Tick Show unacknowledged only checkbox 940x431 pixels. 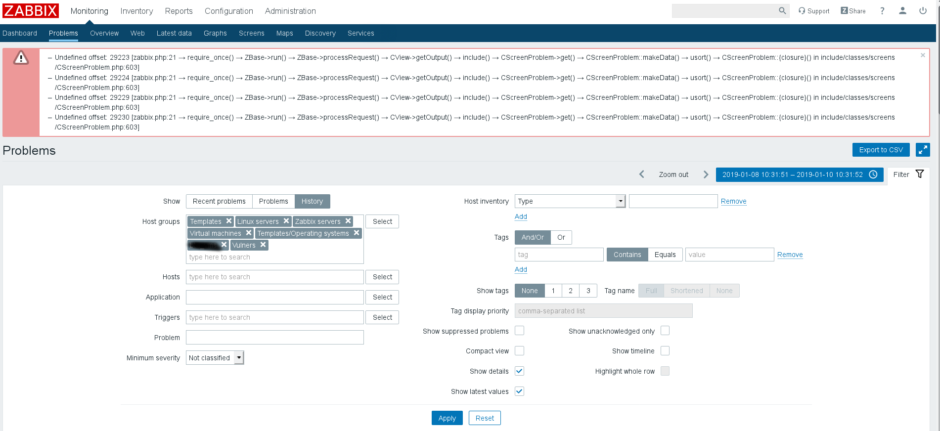(x=665, y=331)
